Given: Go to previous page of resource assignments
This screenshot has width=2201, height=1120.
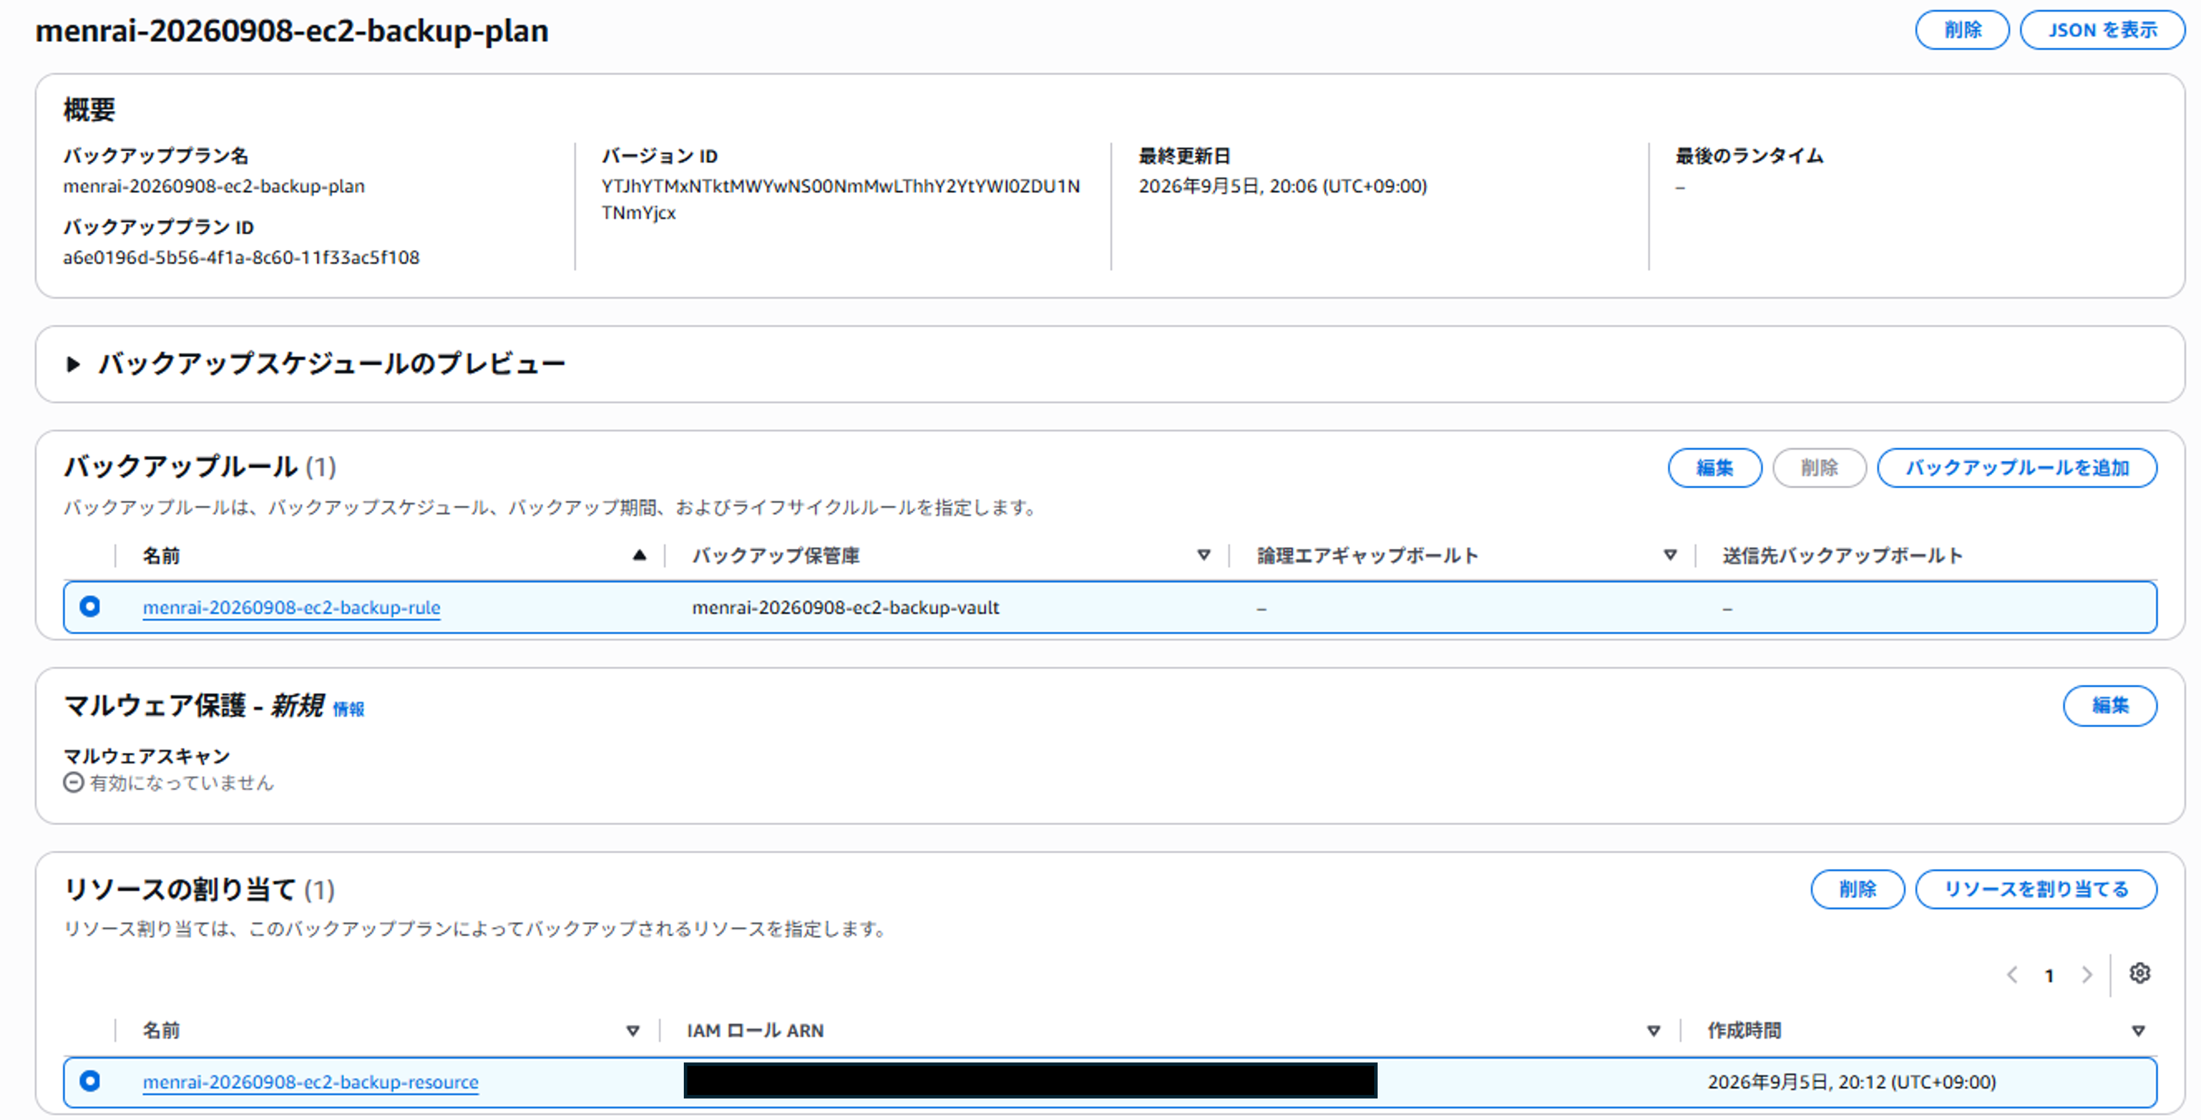Looking at the screenshot, I should [x=2012, y=975].
